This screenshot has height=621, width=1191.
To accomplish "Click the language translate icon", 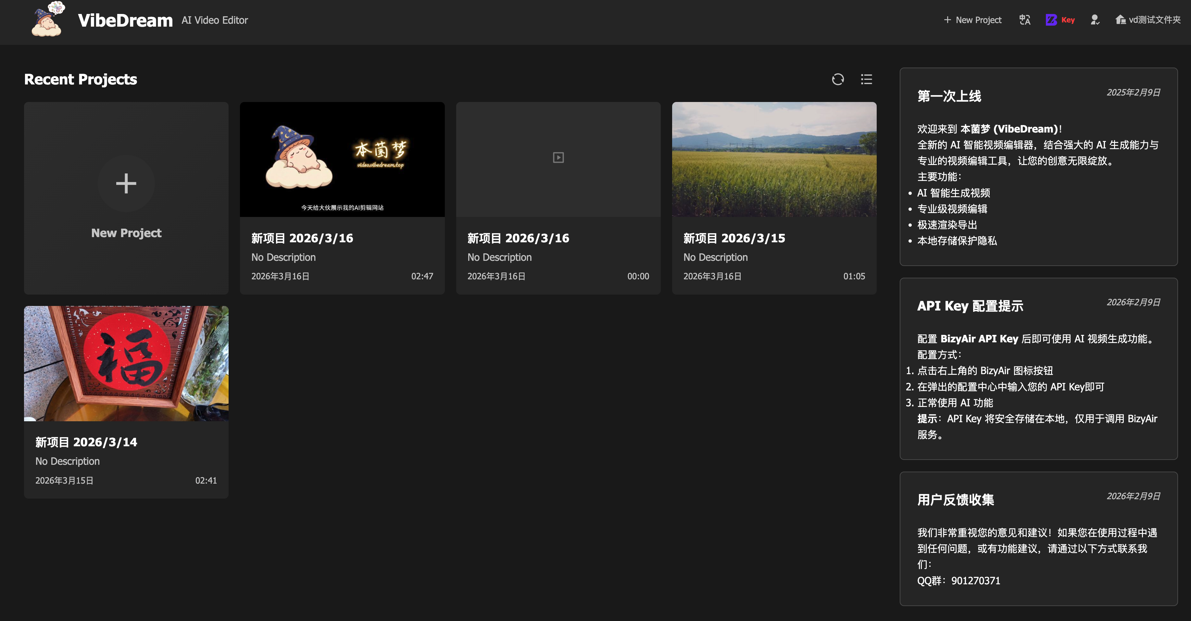I will [1024, 20].
